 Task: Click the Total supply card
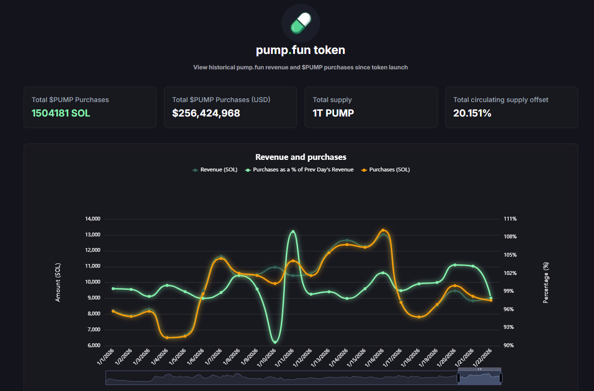tap(371, 107)
